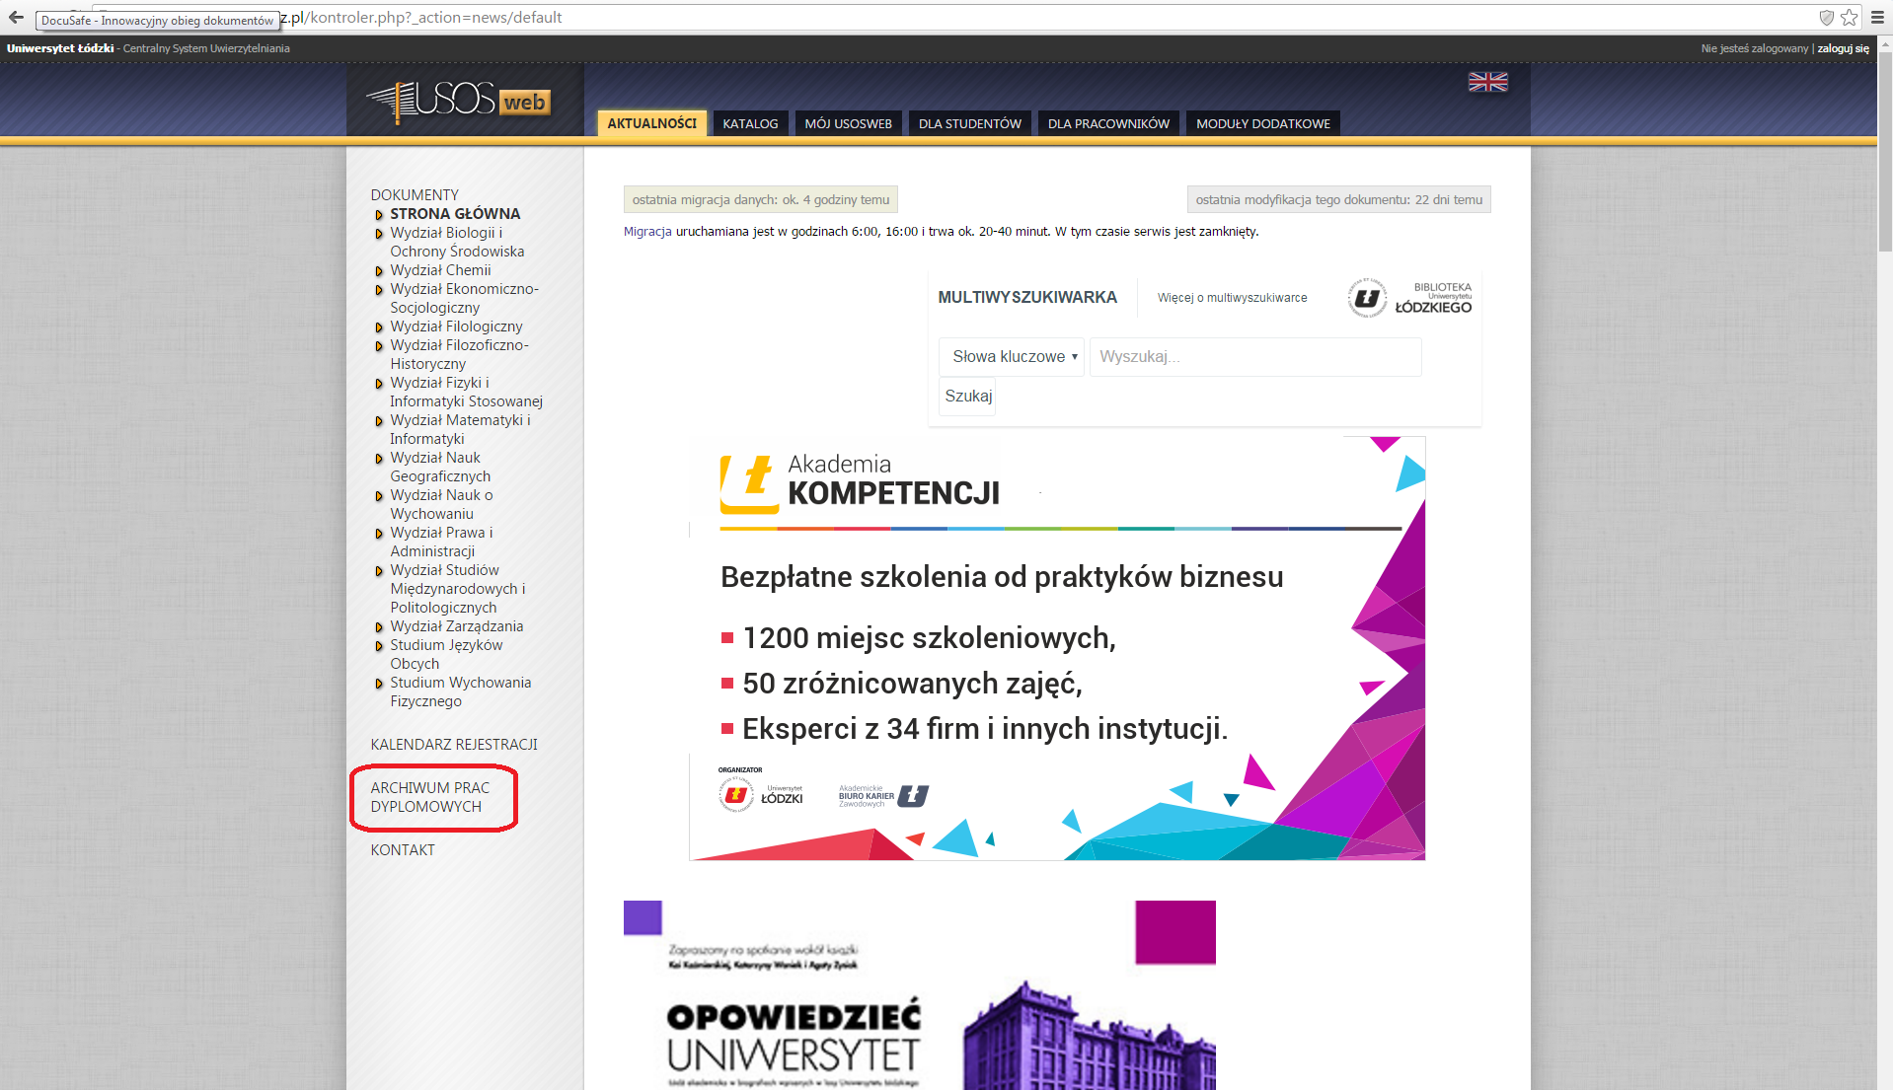The image size is (1893, 1090).
Task: Click the browser back arrow
Action: click(x=16, y=17)
